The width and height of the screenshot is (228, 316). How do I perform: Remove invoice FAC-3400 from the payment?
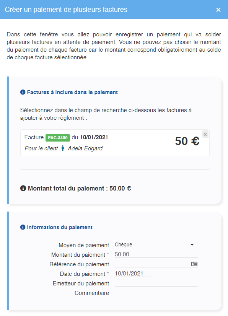coord(205,134)
